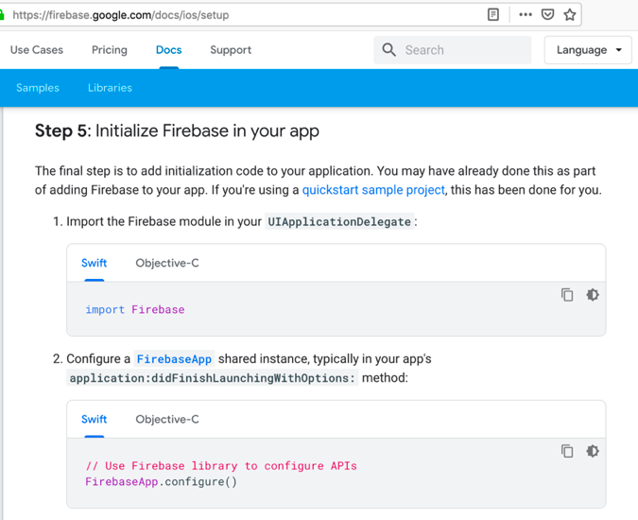The height and width of the screenshot is (520, 638).
Task: Toggle dark theme on import Firebase code block
Action: pos(593,295)
